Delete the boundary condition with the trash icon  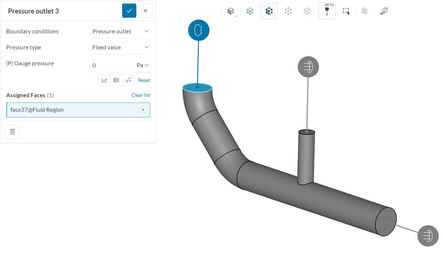[x=12, y=132]
